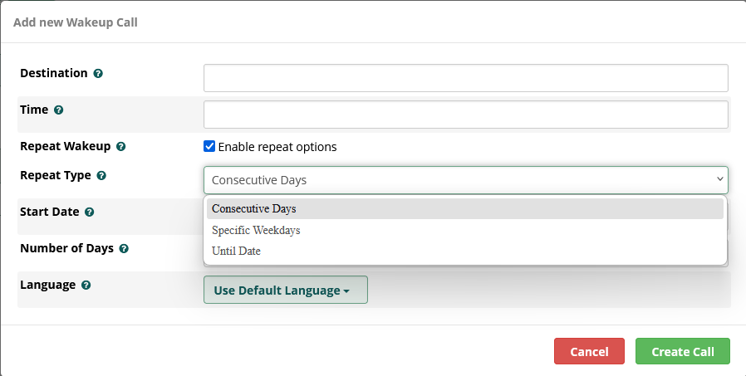Click the help icon beside Destination
This screenshot has width=746, height=376.
point(98,74)
